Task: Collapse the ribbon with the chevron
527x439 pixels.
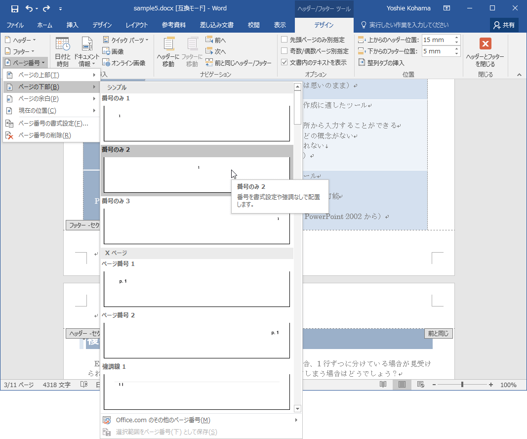Action: click(519, 75)
